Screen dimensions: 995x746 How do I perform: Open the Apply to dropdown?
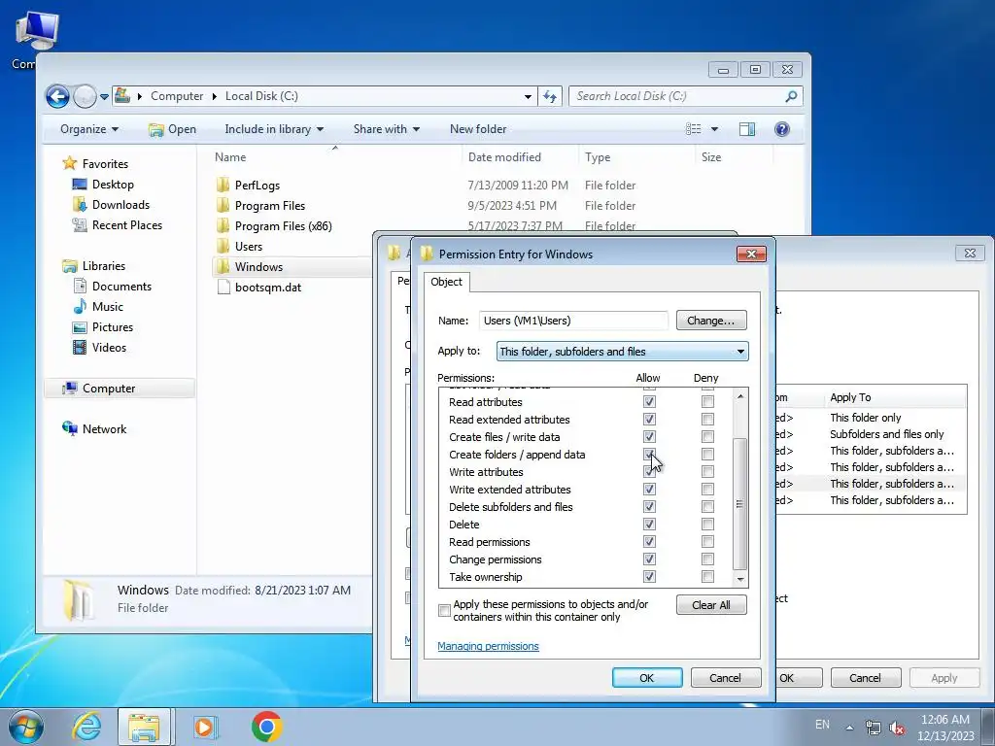tap(622, 352)
